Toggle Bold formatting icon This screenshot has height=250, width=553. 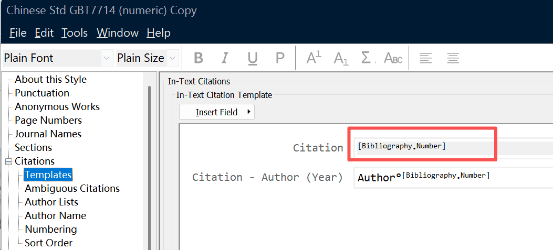point(199,58)
